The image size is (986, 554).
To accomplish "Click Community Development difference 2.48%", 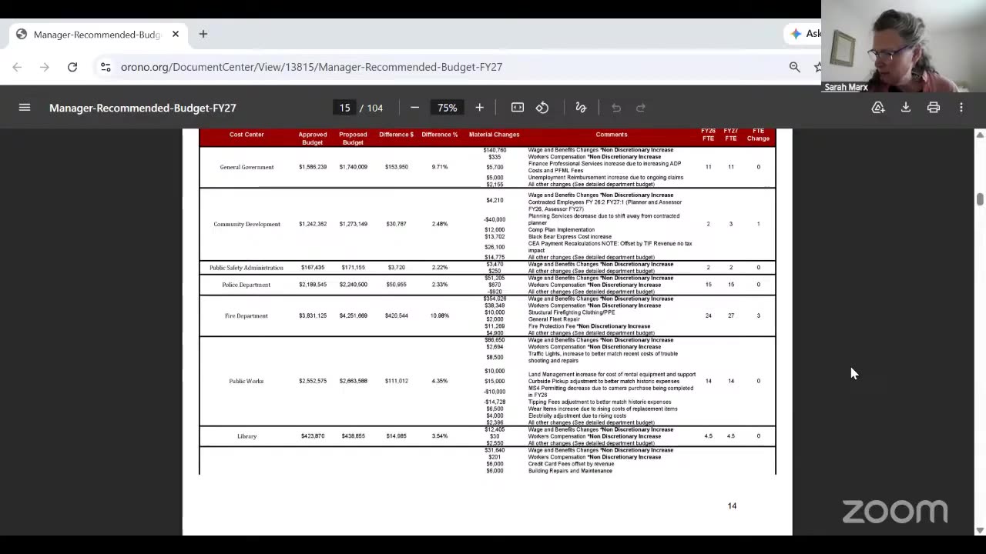I will click(440, 224).
